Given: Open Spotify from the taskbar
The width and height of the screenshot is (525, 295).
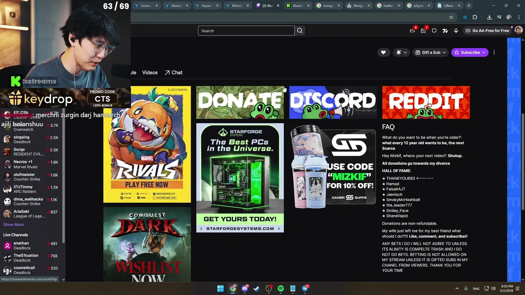Looking at the screenshot, I should [x=281, y=288].
